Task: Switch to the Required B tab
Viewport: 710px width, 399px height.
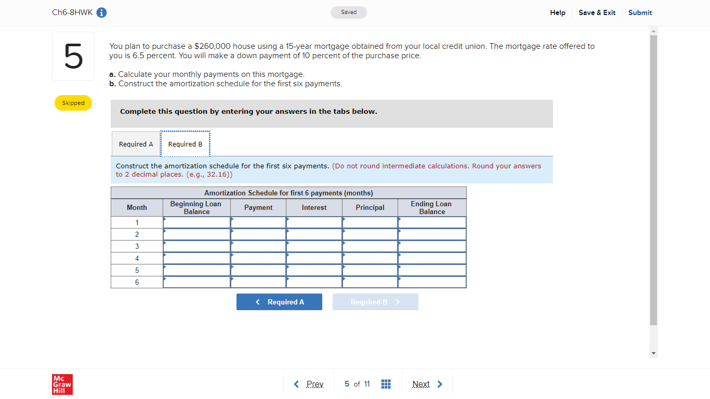Action: pyautogui.click(x=185, y=143)
